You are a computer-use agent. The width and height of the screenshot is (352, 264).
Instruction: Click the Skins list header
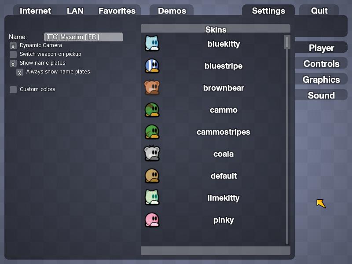(216, 29)
